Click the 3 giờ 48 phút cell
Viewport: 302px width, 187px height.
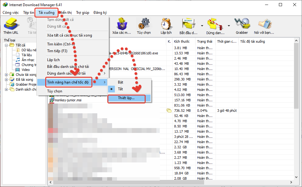pos(227,111)
